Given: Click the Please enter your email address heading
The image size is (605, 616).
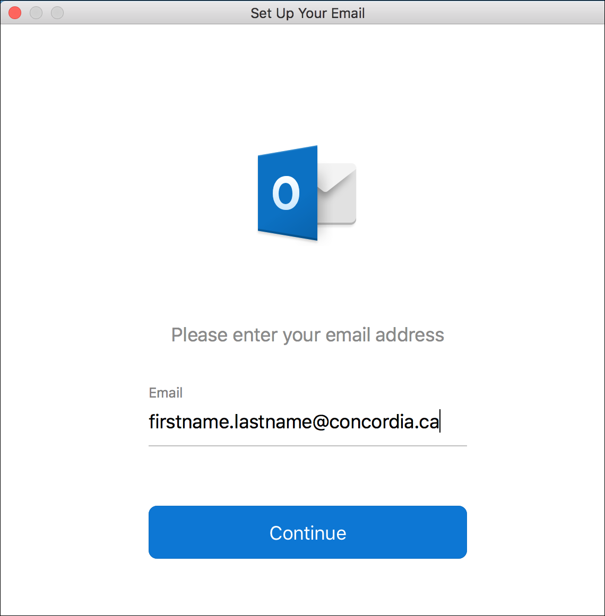Looking at the screenshot, I should (x=308, y=335).
